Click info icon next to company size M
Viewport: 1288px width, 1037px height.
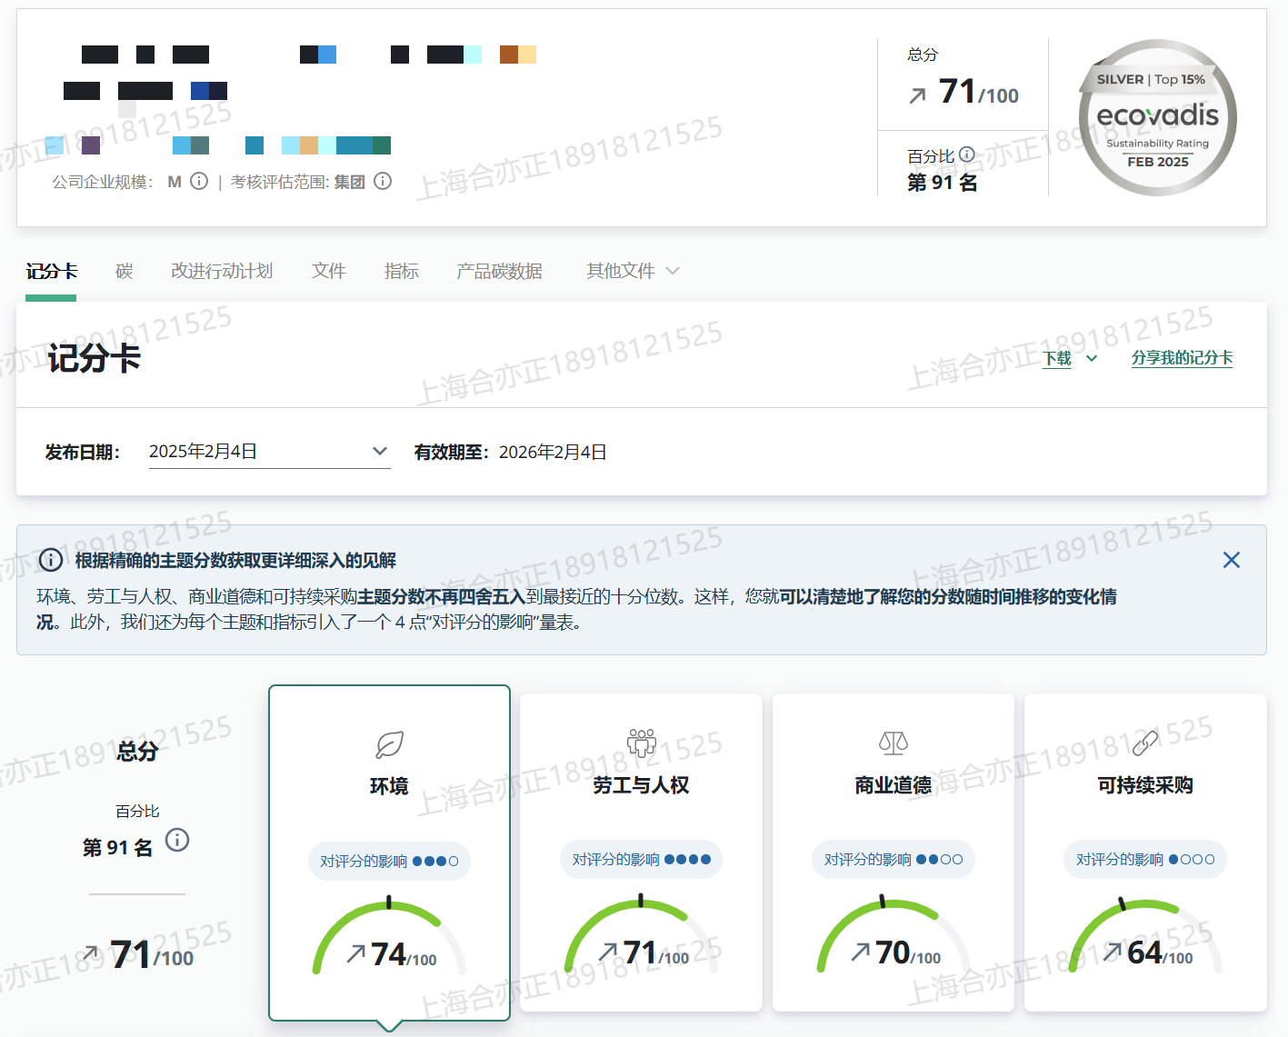coord(199,181)
